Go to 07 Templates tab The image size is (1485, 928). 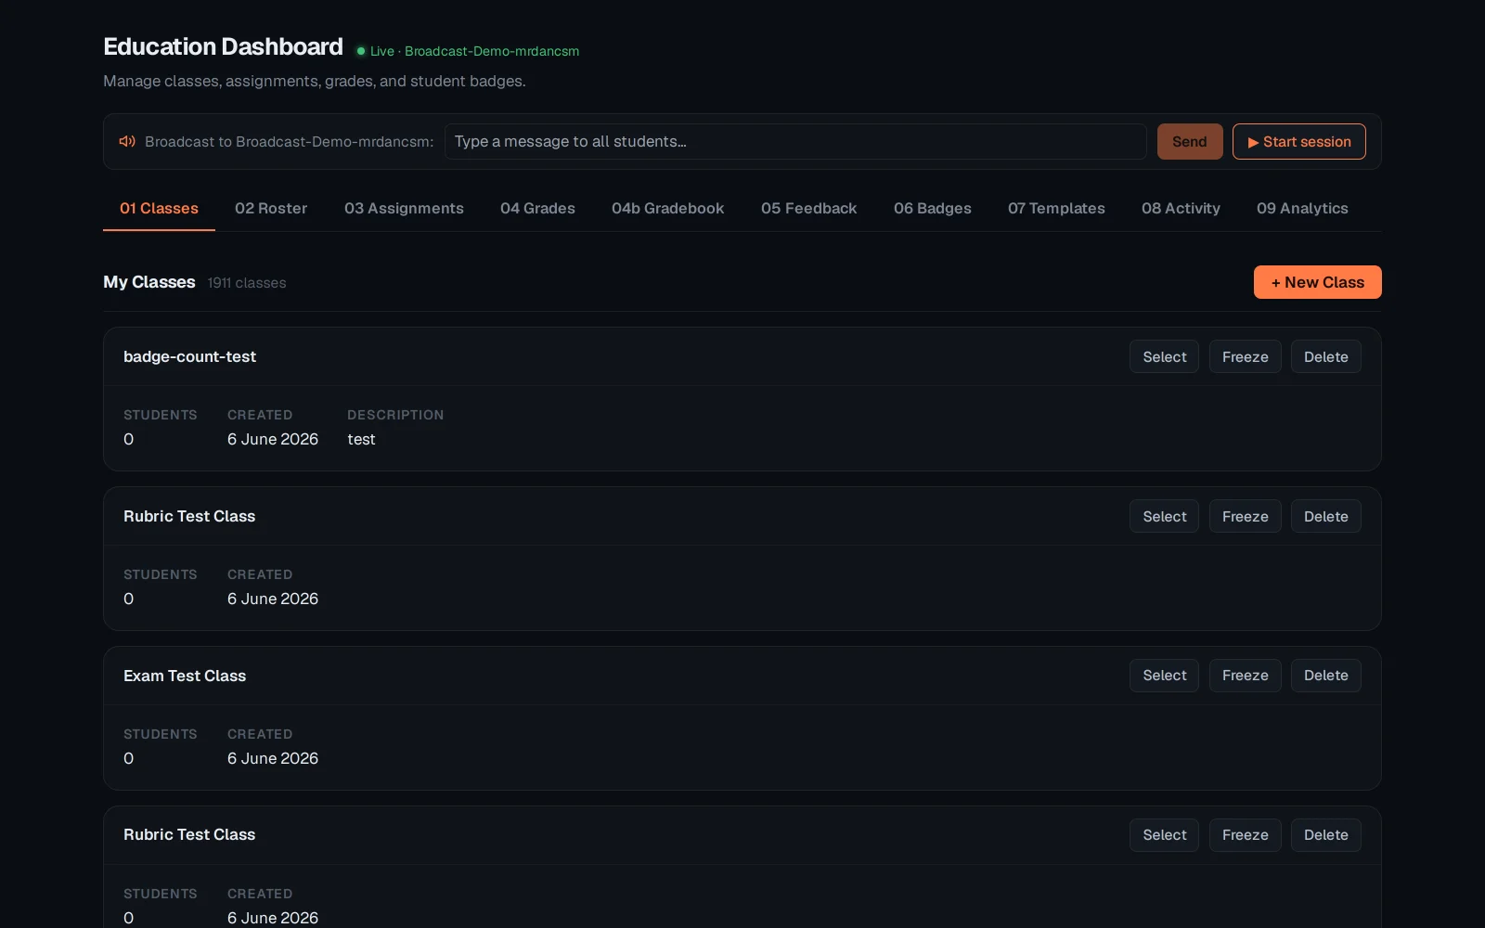[1056, 208]
